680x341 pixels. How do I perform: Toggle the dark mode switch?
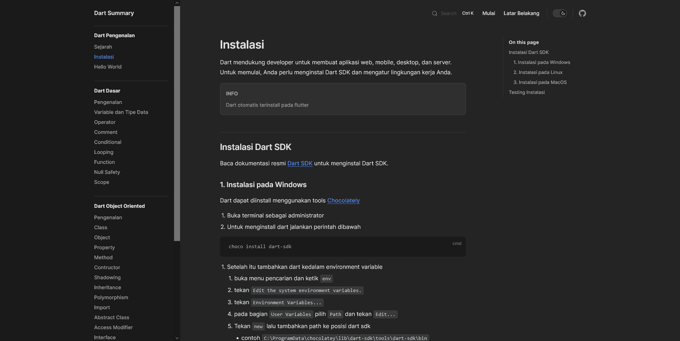560,13
